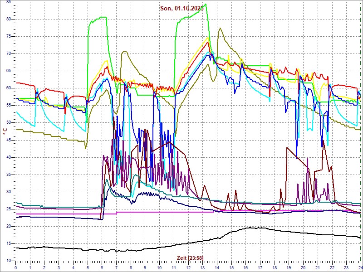Image resolution: width=363 pixels, height=272 pixels.
Task: Click hour 21 on the time axis
Action: tap(318, 267)
